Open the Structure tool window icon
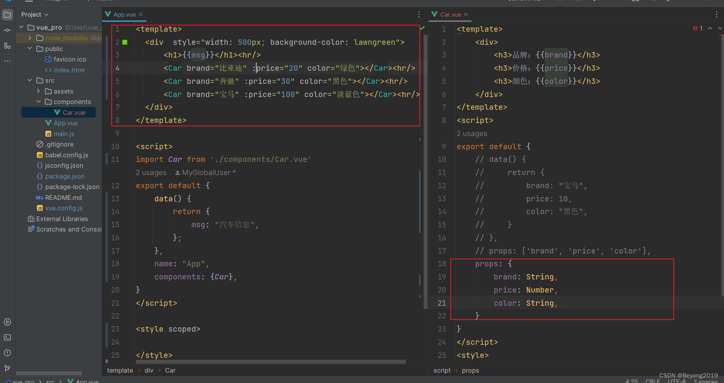Screen dimensions: 724x383 tap(7, 46)
